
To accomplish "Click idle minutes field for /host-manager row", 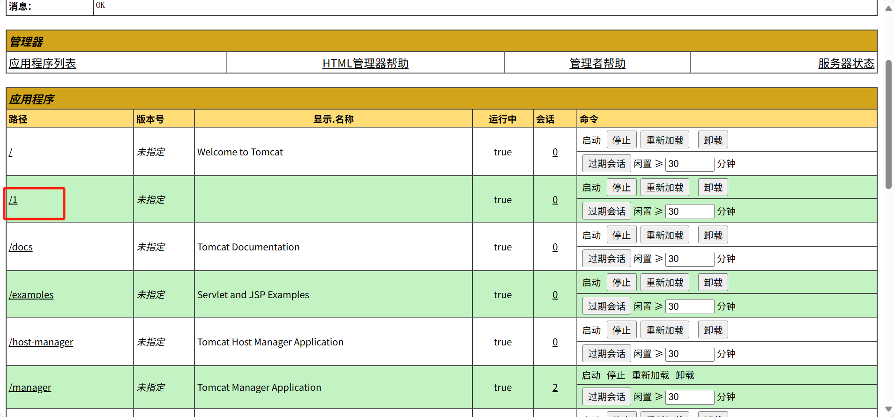I will tap(690, 354).
